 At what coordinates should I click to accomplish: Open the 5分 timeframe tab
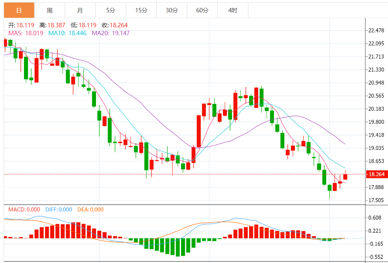pos(111,10)
